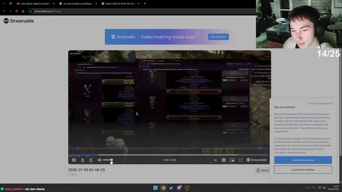The image size is (342, 192).
Task: Open Discord from the taskbar
Action: pos(179,188)
